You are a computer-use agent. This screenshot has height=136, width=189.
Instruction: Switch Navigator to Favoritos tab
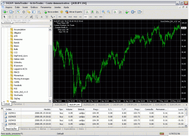click(18, 104)
